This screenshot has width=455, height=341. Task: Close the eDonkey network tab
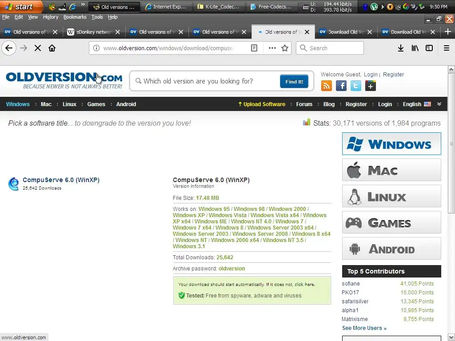(117, 32)
